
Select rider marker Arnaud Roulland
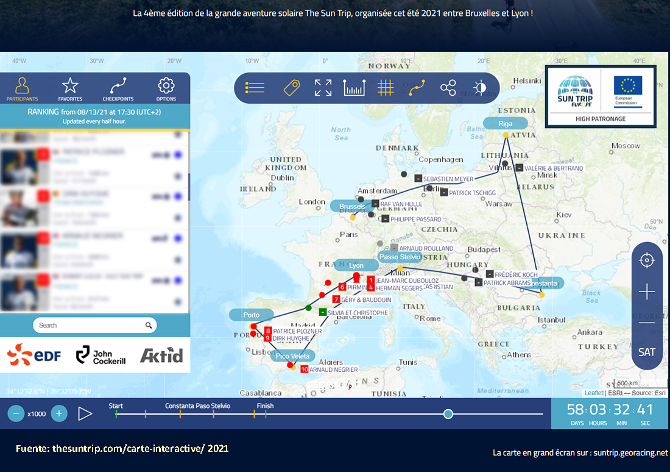pyautogui.click(x=422, y=248)
